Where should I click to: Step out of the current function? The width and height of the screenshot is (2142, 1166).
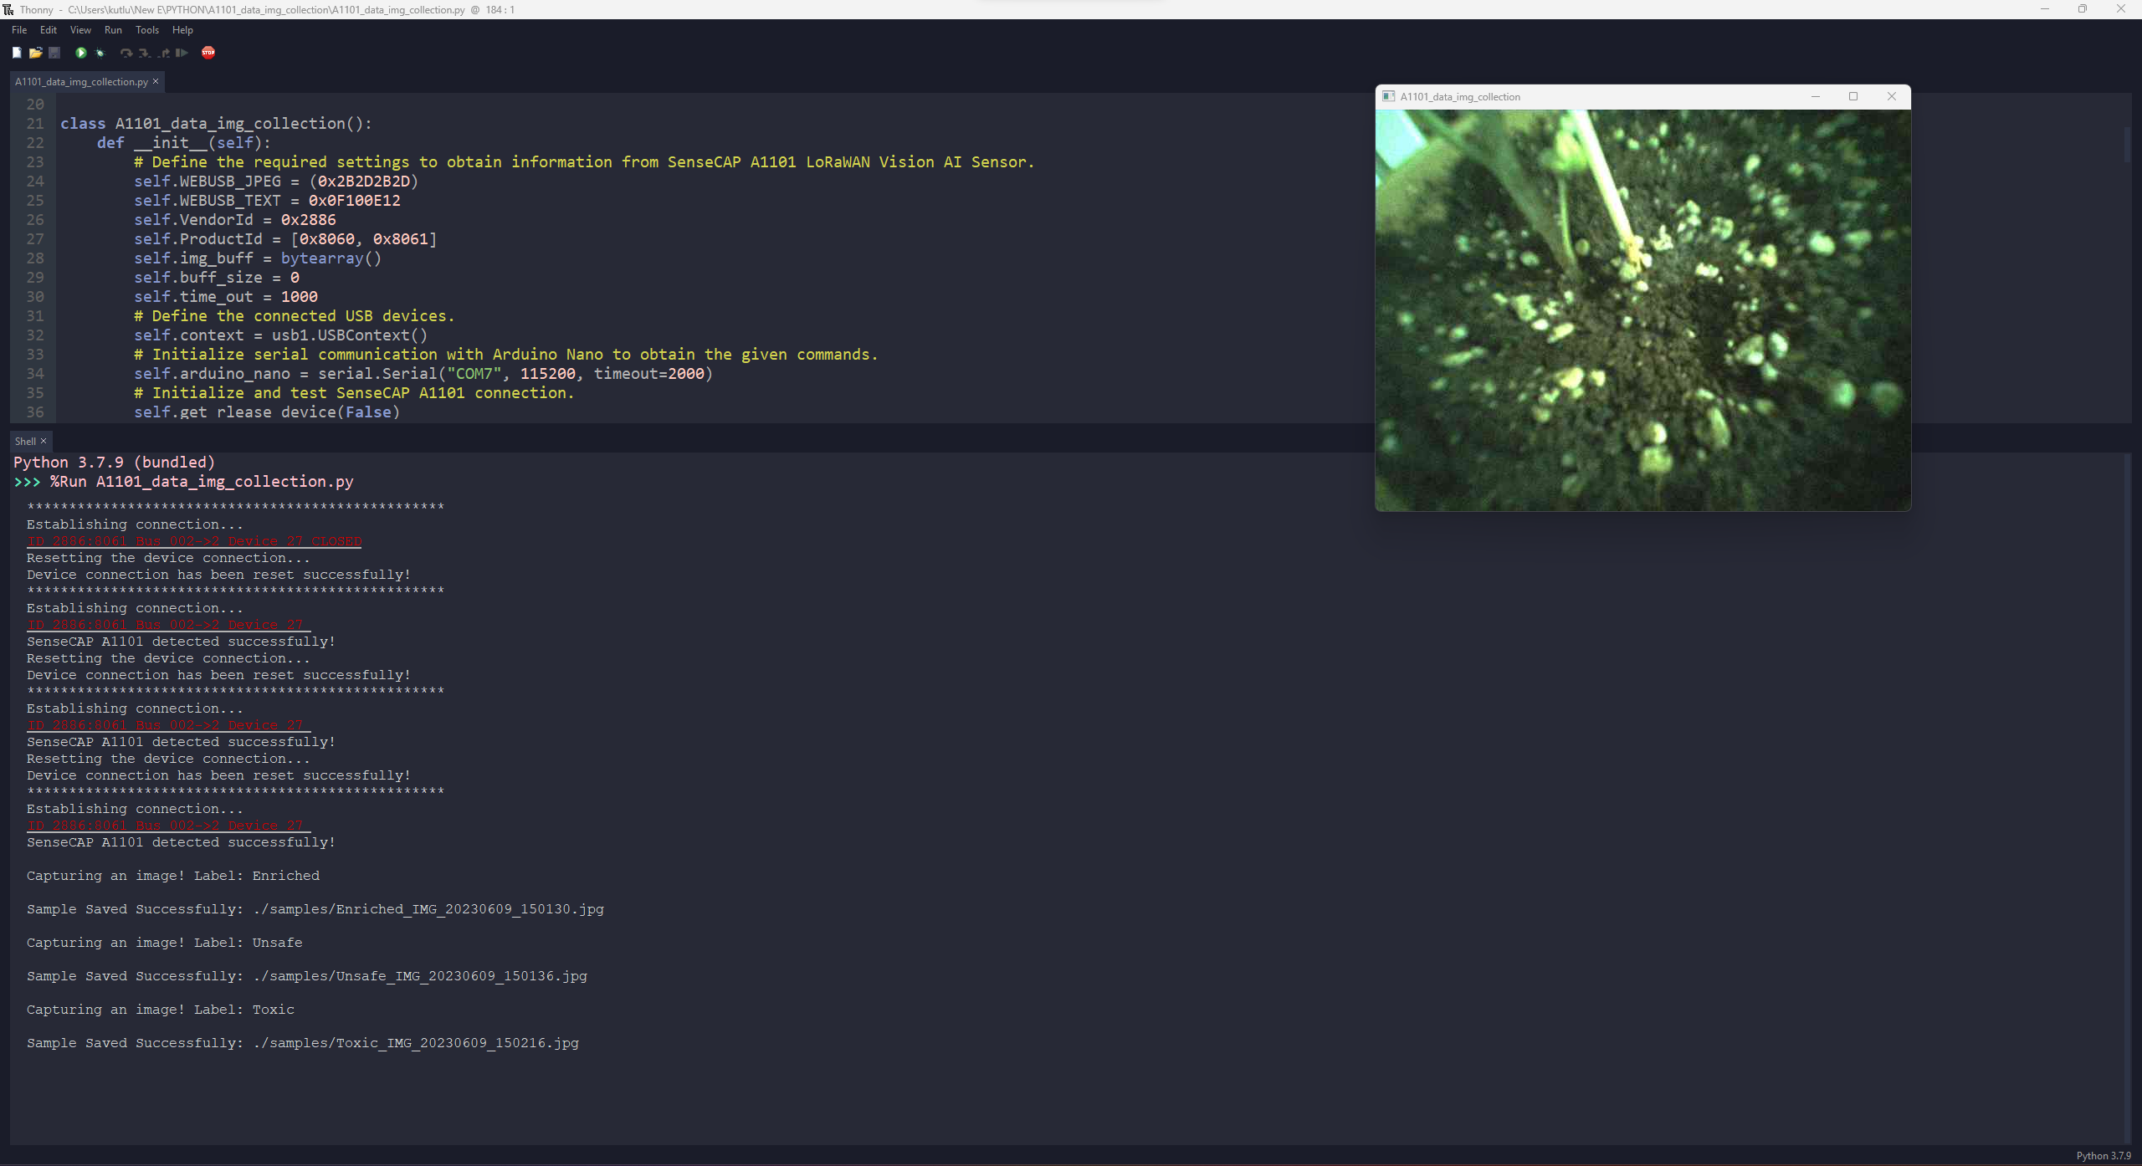(x=163, y=53)
